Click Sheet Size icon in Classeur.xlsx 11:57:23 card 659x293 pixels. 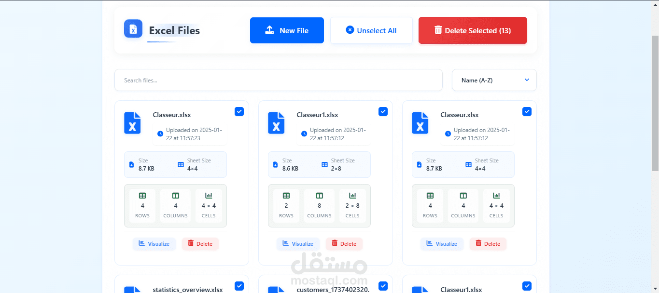tap(181, 164)
